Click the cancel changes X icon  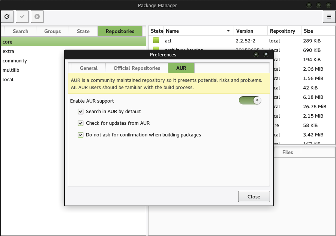click(x=37, y=17)
